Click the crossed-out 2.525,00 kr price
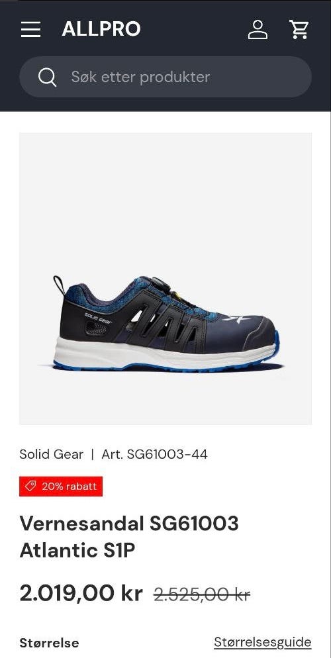 [202, 594]
